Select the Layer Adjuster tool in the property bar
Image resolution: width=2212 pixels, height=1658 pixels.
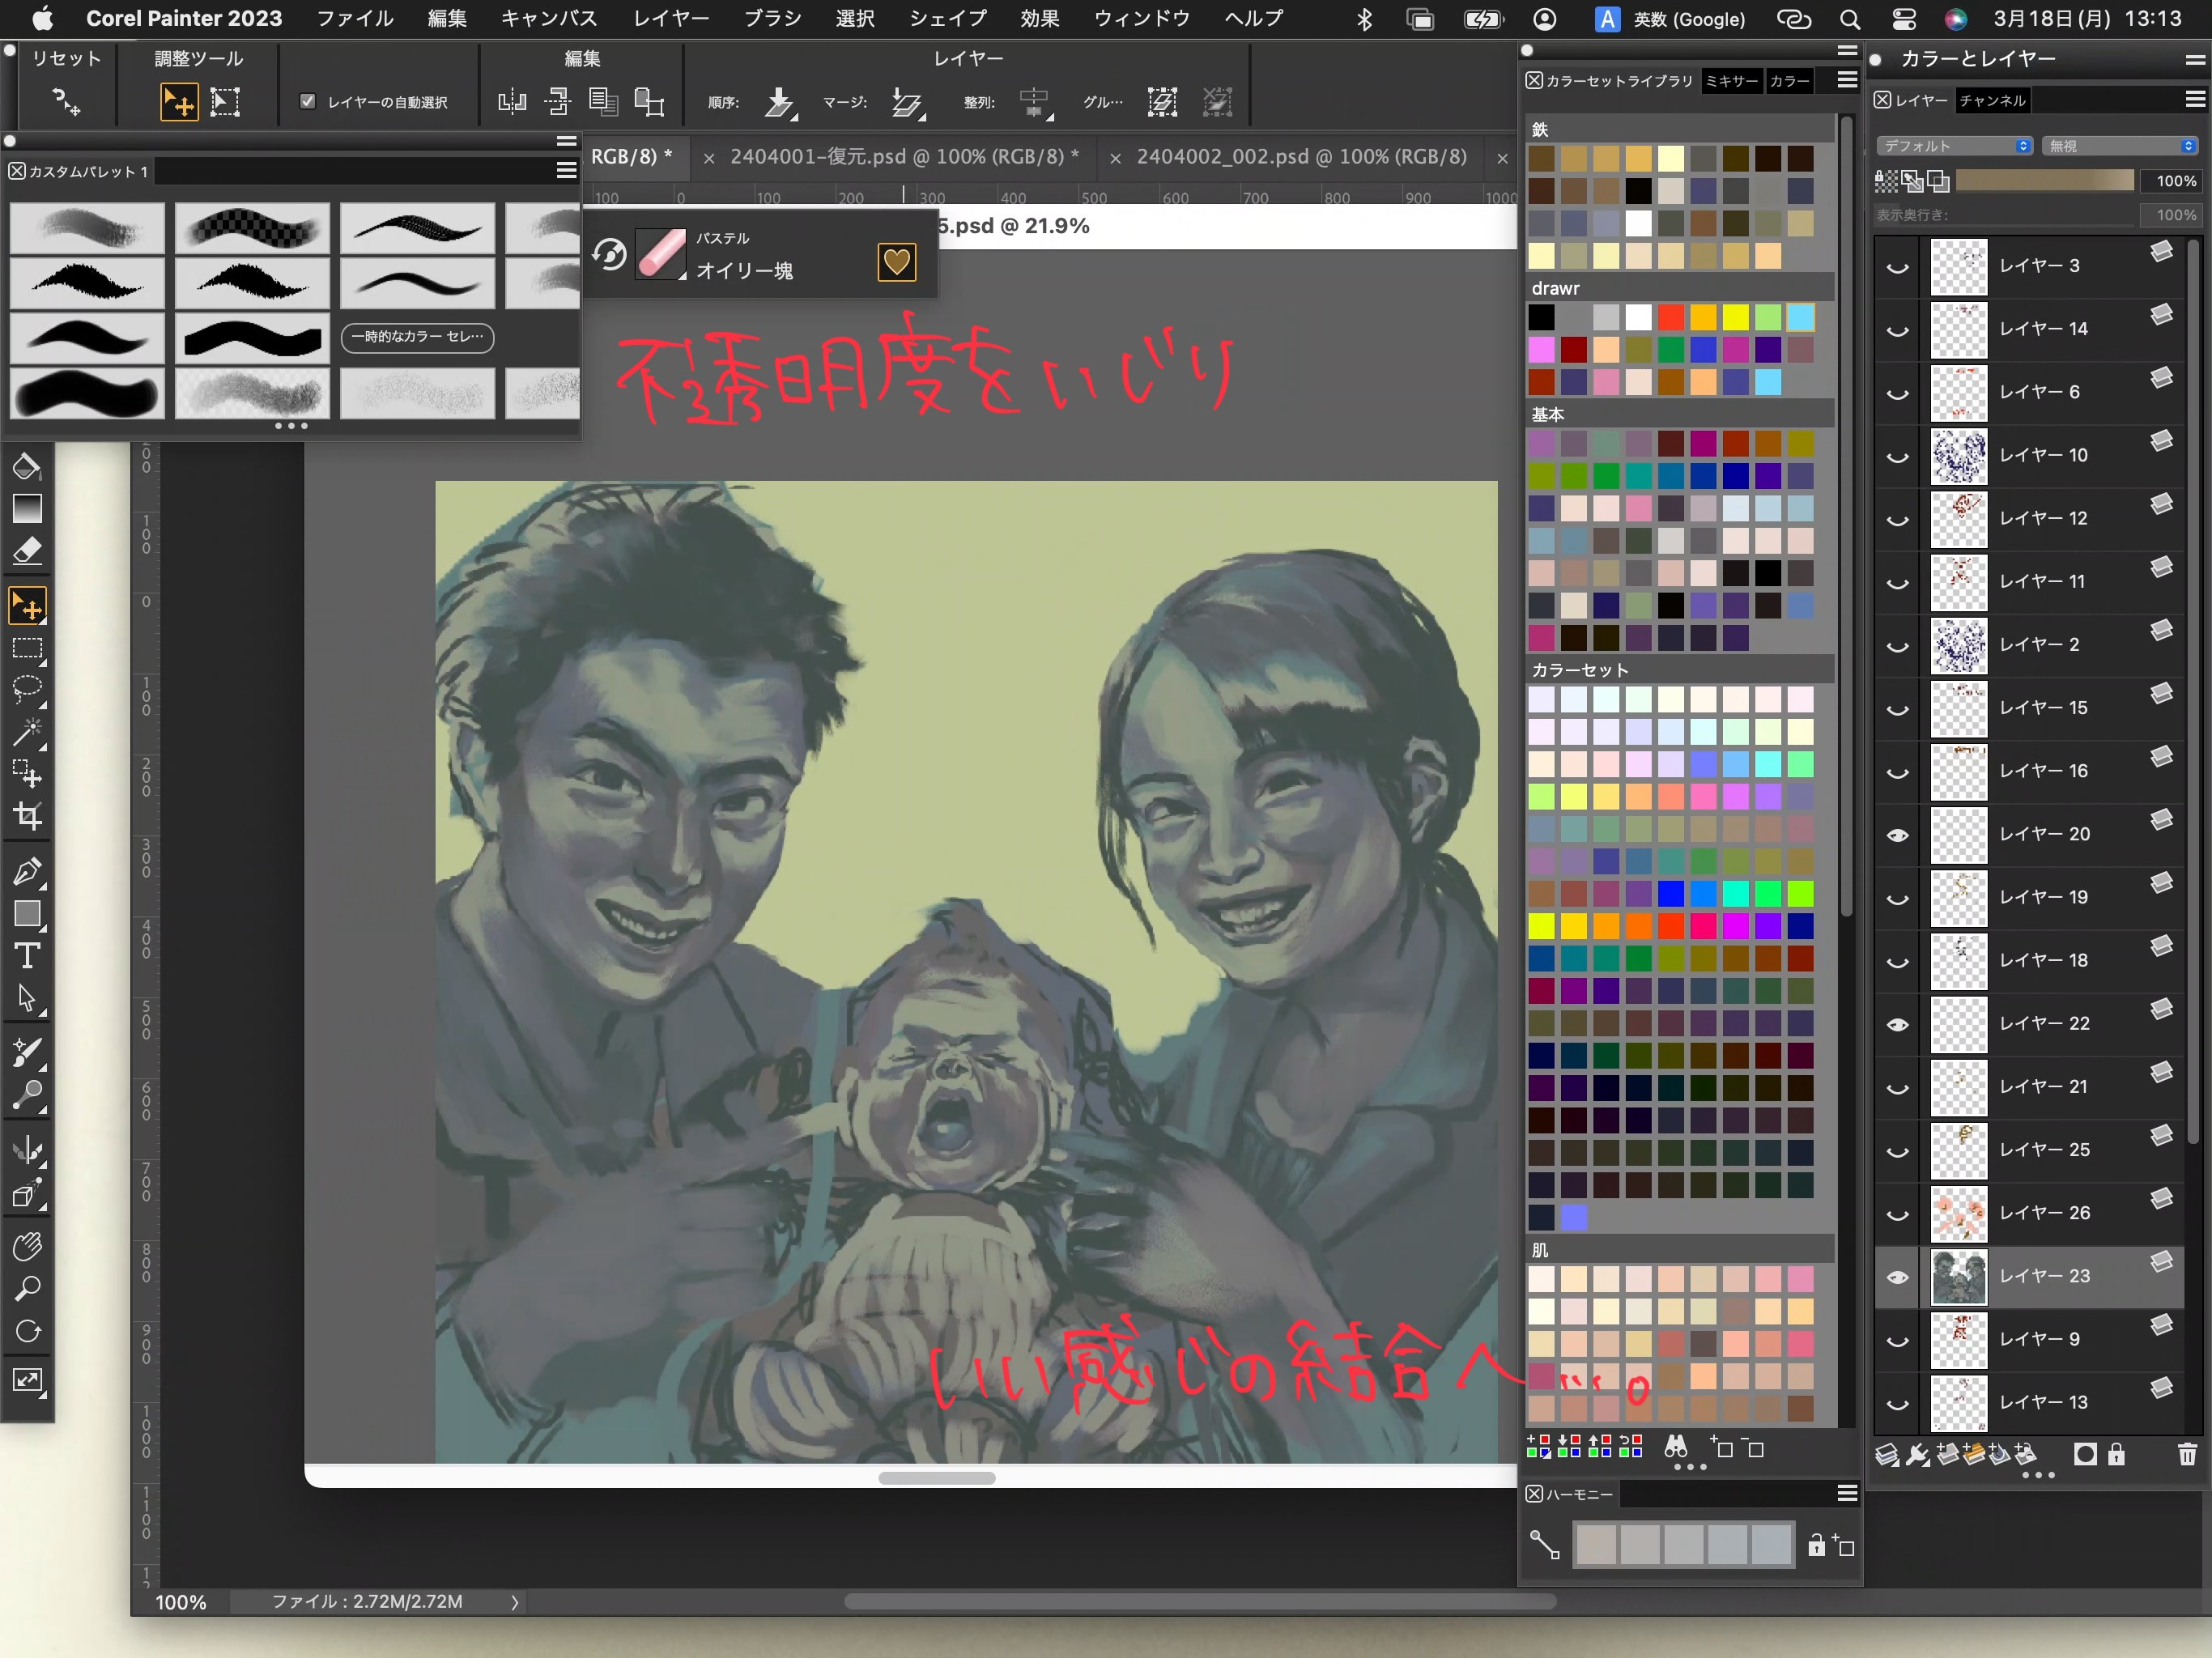tap(178, 101)
